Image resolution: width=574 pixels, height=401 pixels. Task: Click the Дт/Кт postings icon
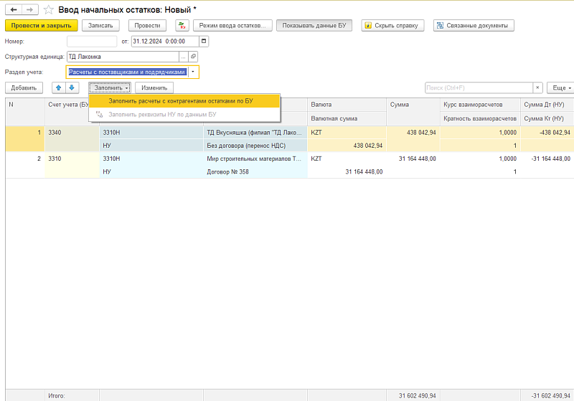[182, 25]
